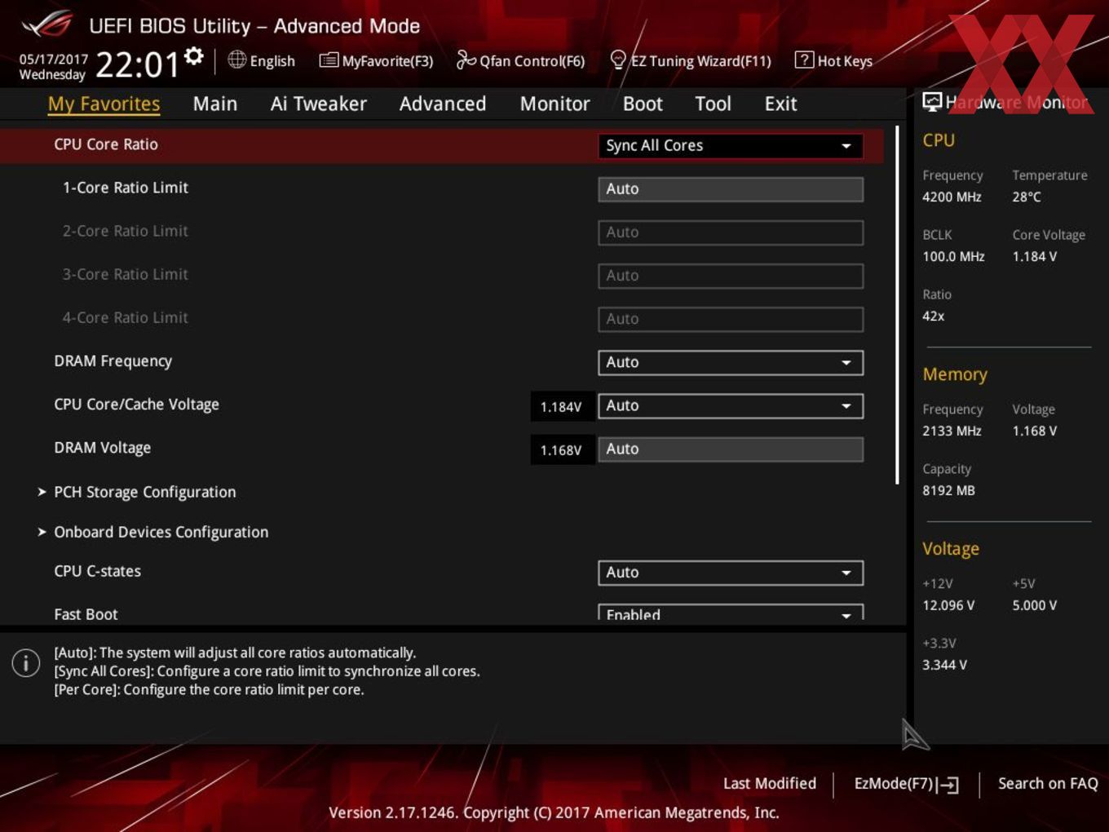The image size is (1109, 832).
Task: Select the CPU C-states label
Action: pos(97,571)
